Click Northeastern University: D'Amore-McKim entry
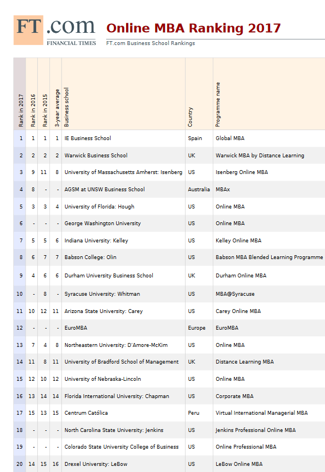This screenshot has height=472, width=325. coord(116,345)
